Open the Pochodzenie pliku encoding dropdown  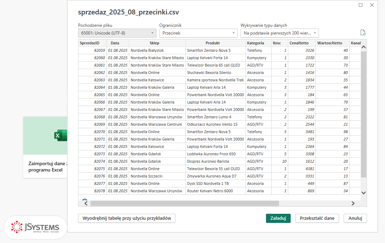(117, 33)
